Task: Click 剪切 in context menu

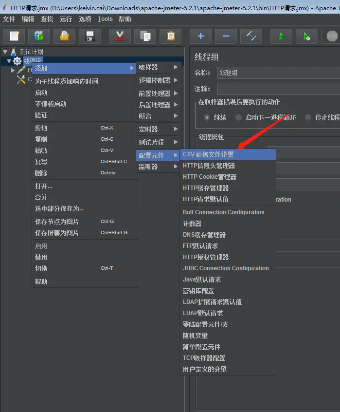Action: 85,128
